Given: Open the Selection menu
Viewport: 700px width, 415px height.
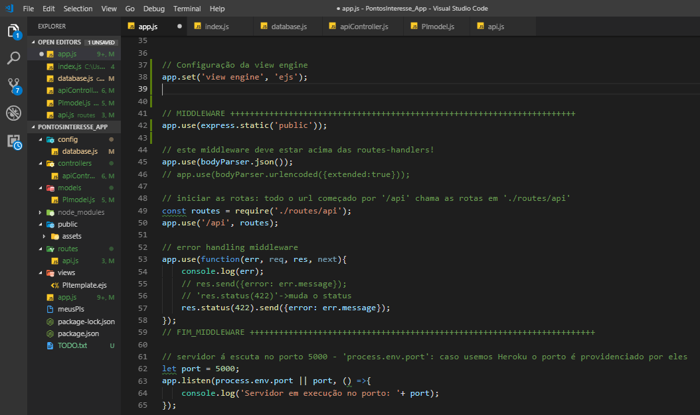Looking at the screenshot, I should (x=78, y=9).
